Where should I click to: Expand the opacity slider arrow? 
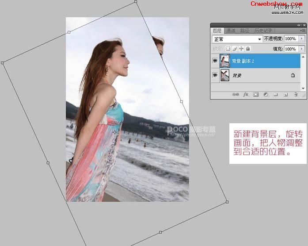[302, 39]
